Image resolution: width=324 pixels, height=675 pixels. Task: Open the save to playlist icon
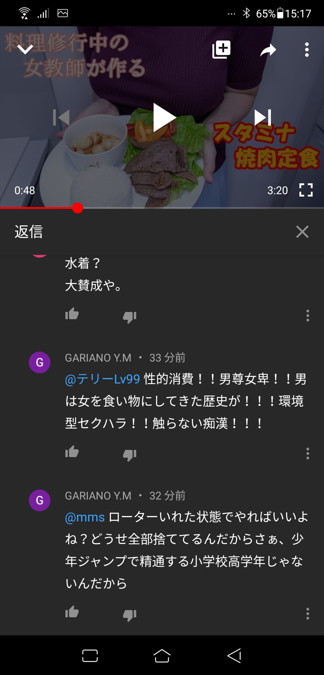tap(221, 50)
